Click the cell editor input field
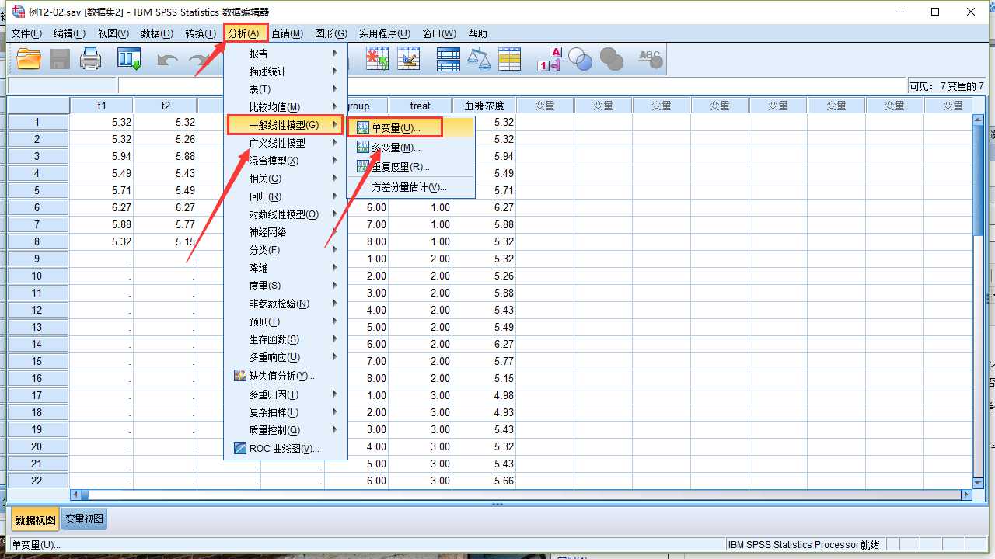Viewport: 995px width, 559px height. 511,86
